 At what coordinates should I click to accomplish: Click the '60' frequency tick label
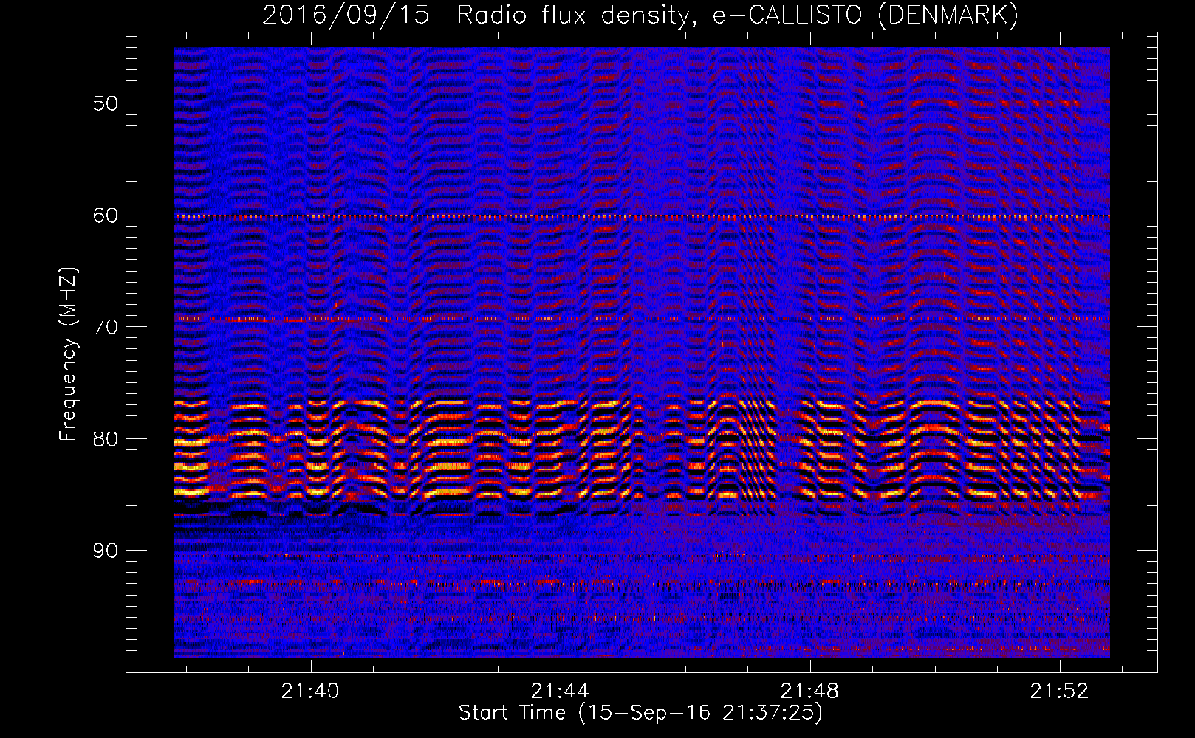[106, 215]
